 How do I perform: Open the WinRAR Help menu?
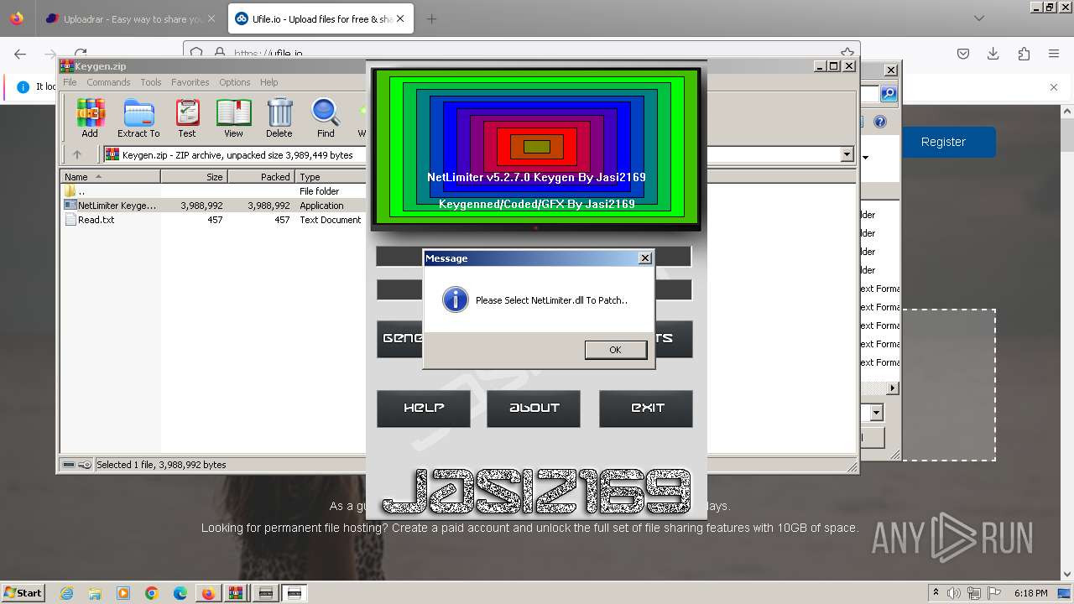coord(268,82)
